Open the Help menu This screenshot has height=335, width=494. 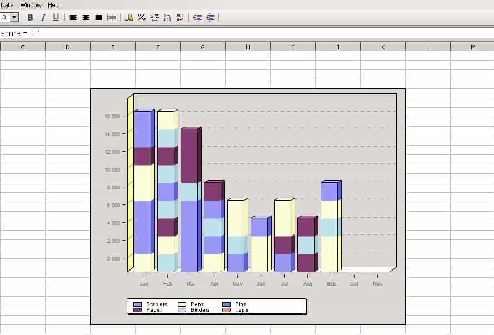pos(54,5)
